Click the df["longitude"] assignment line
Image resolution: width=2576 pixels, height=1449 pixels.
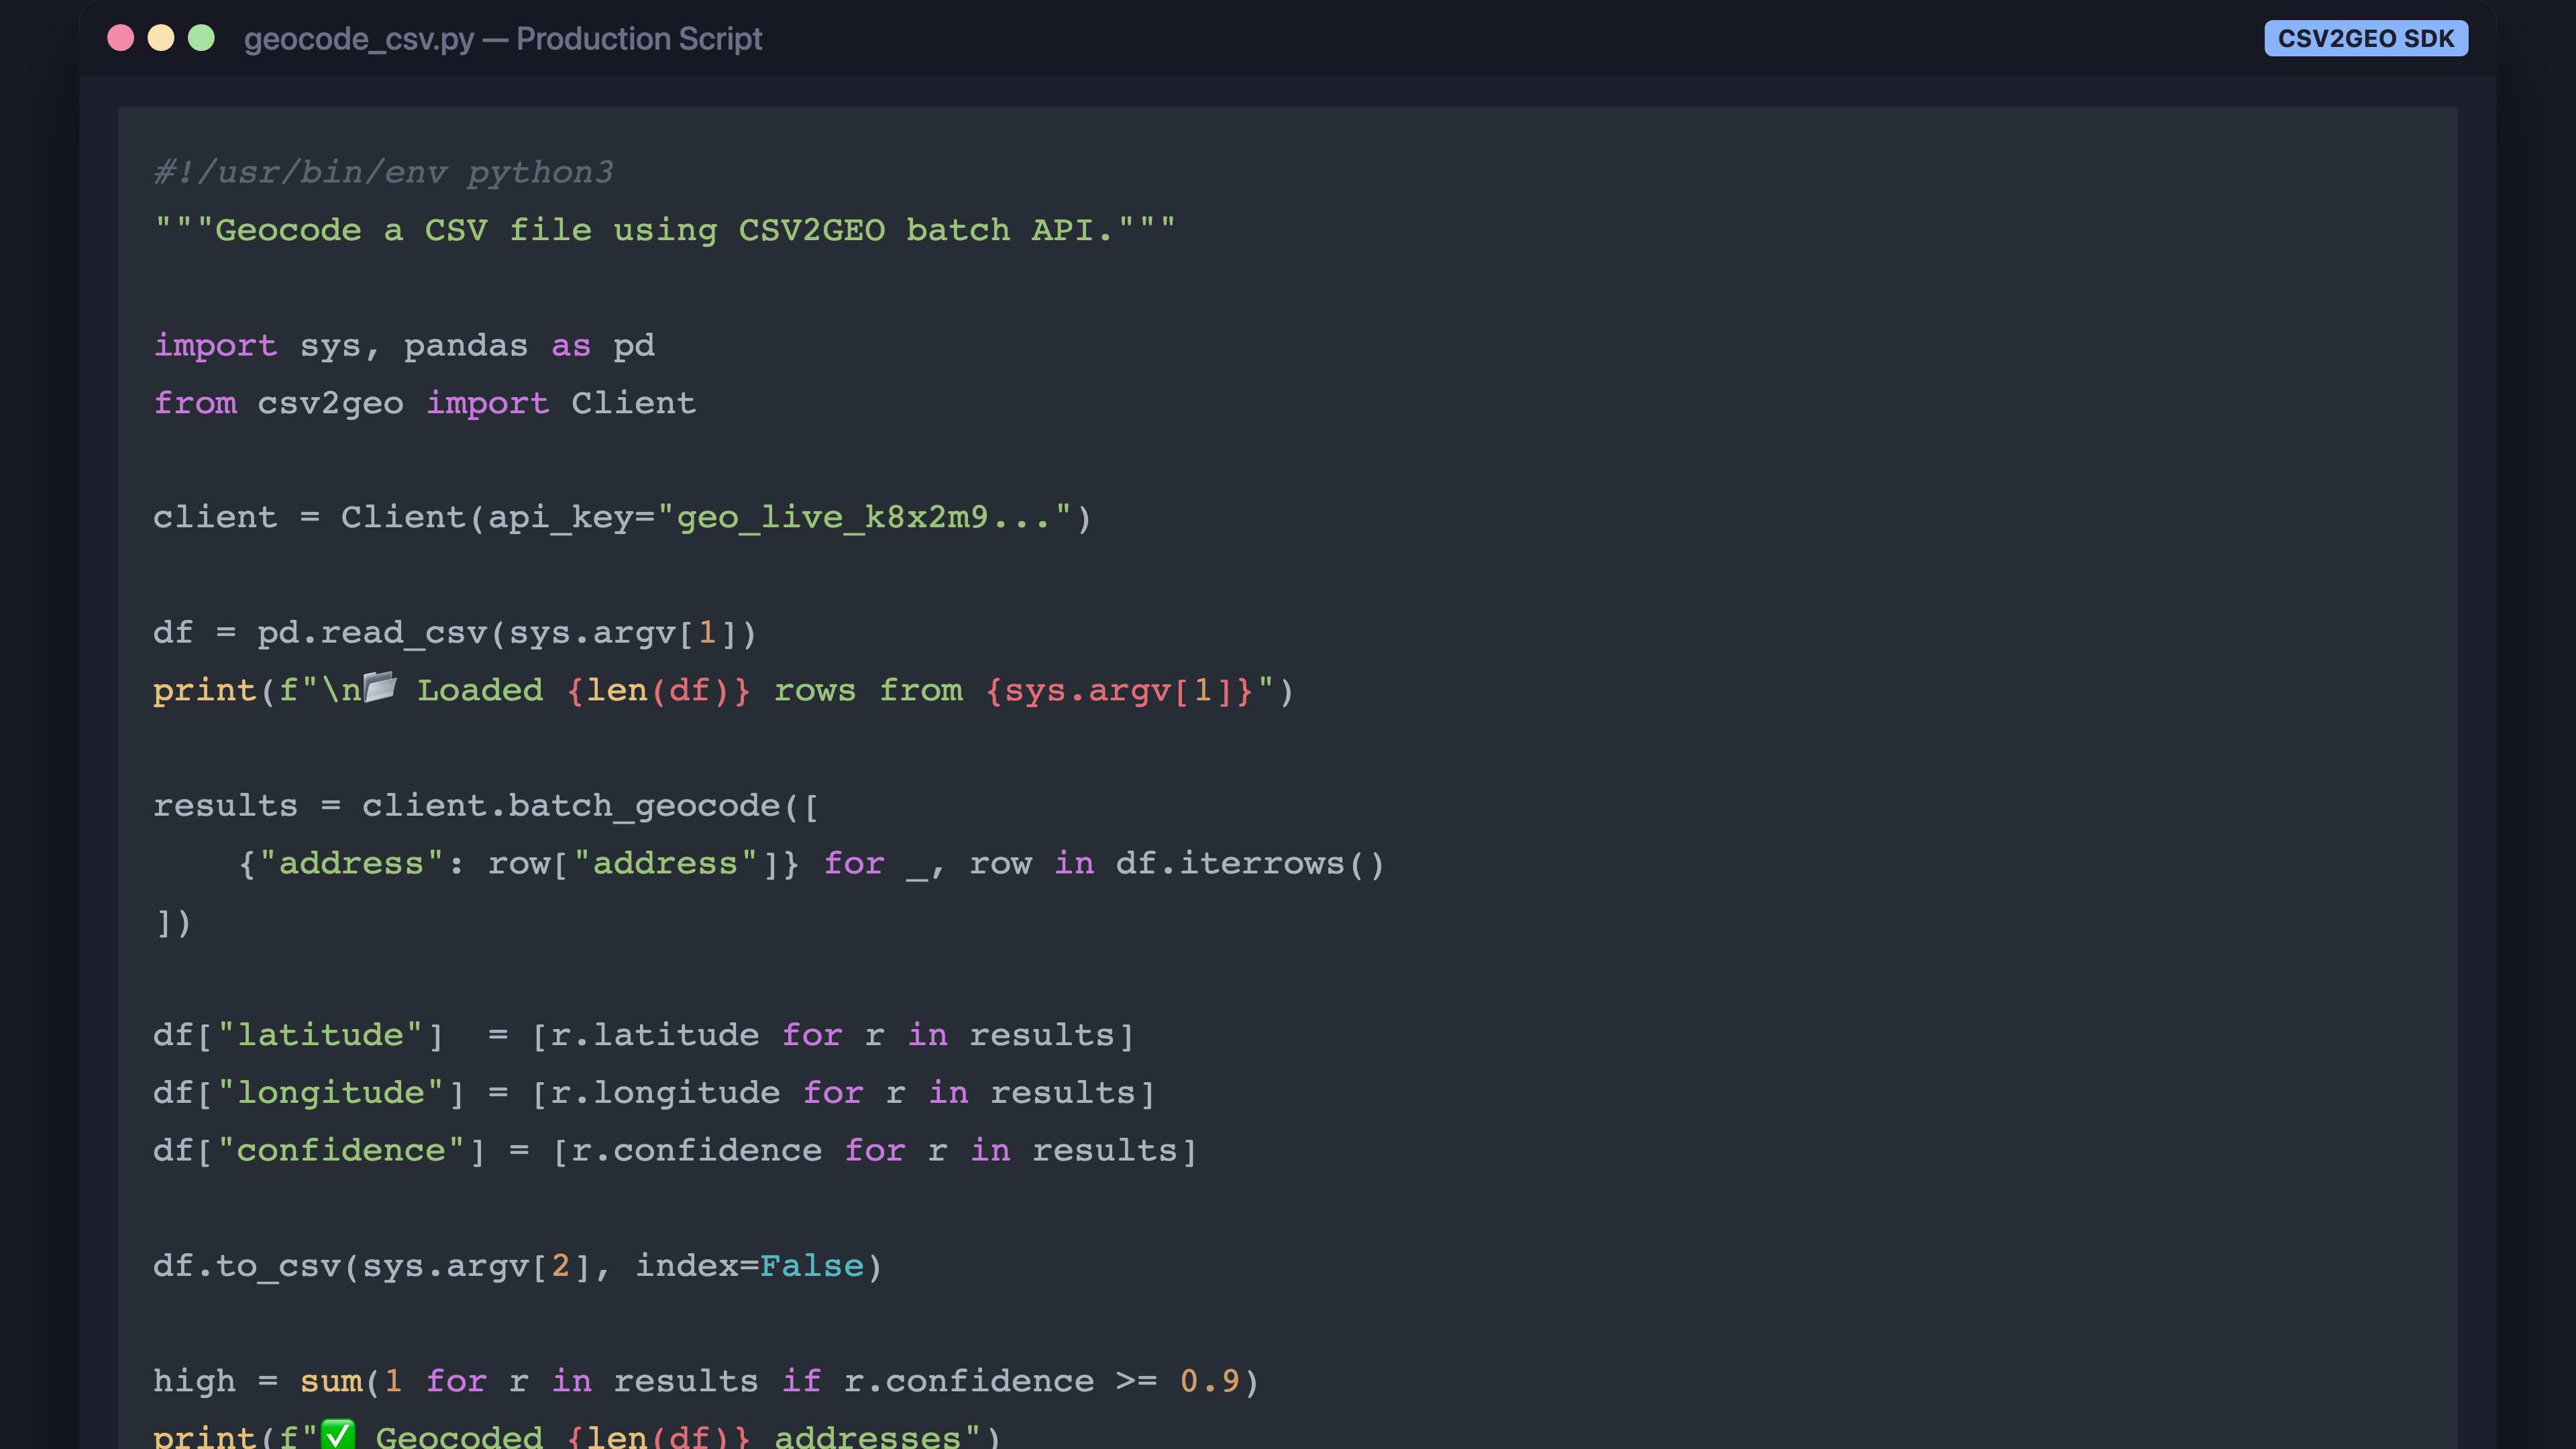pyautogui.click(x=655, y=1093)
